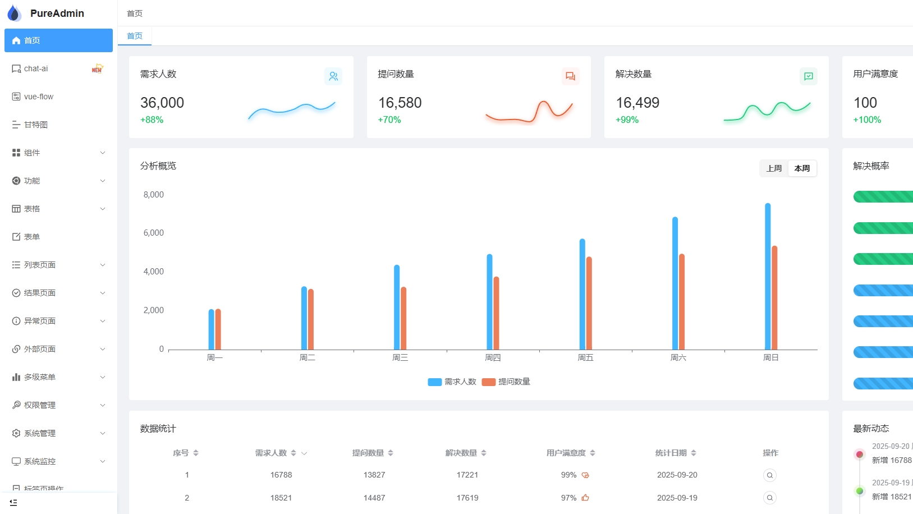The width and height of the screenshot is (913, 514).
Task: Click view button for row 2025-09-20
Action: pos(770,475)
